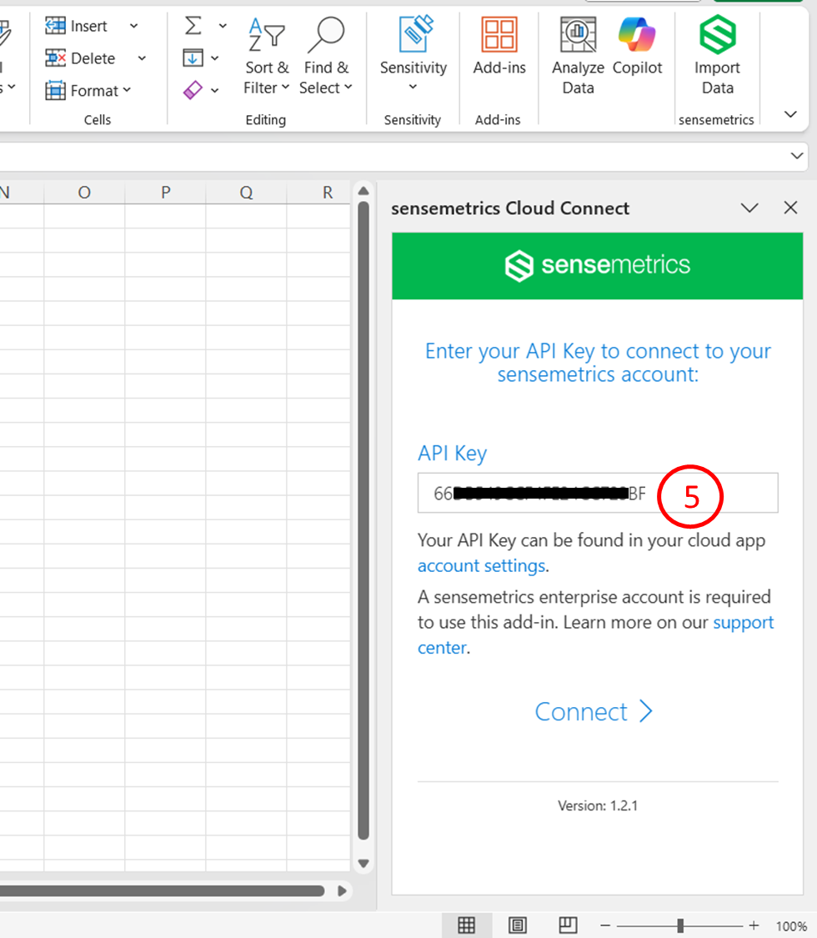Click the Clear eraser icon
The width and height of the screenshot is (817, 938).
[x=193, y=90]
